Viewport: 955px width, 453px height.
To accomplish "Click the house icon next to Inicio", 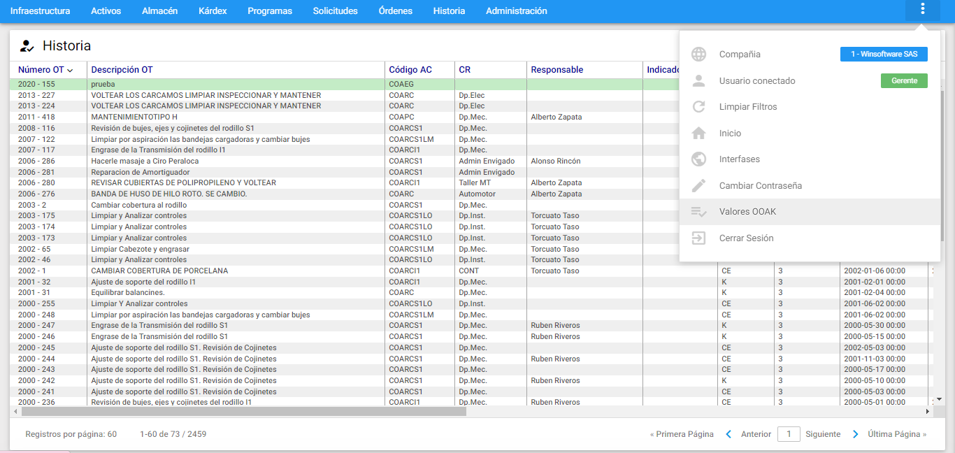I will (x=698, y=134).
